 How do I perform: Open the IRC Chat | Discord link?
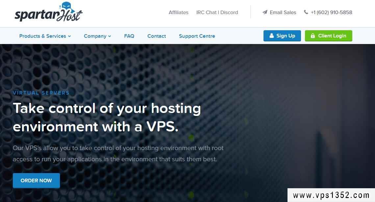coord(217,12)
